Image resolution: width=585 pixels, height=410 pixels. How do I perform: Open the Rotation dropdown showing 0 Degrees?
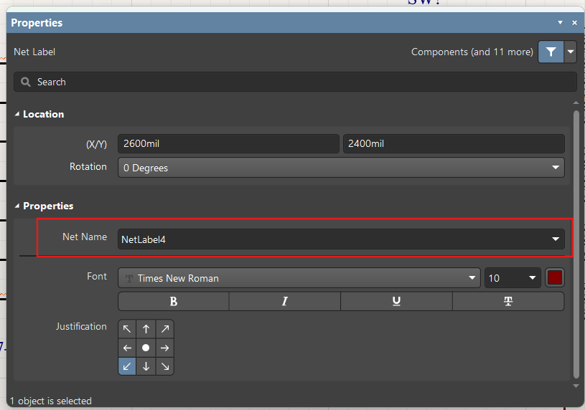click(341, 168)
